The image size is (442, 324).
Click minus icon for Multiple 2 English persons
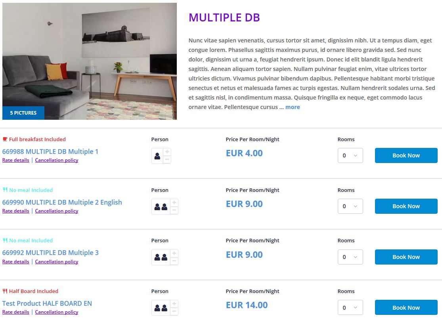174,210
